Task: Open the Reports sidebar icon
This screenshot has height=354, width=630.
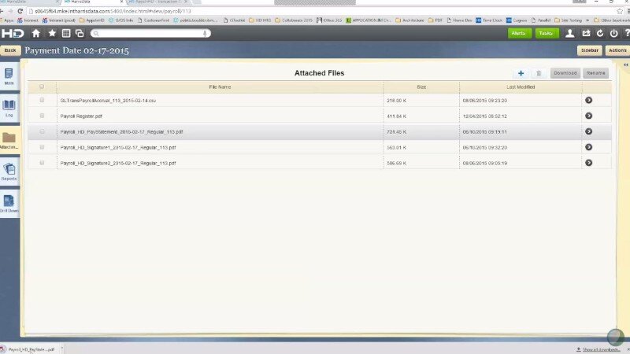Action: 9,171
